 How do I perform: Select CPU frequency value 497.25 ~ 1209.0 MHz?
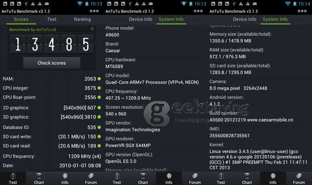click(x=128, y=98)
